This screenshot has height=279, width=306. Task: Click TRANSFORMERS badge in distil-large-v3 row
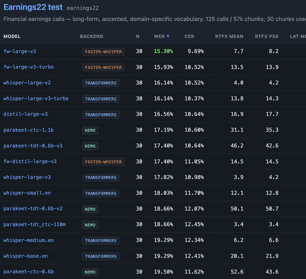pyautogui.click(x=101, y=115)
